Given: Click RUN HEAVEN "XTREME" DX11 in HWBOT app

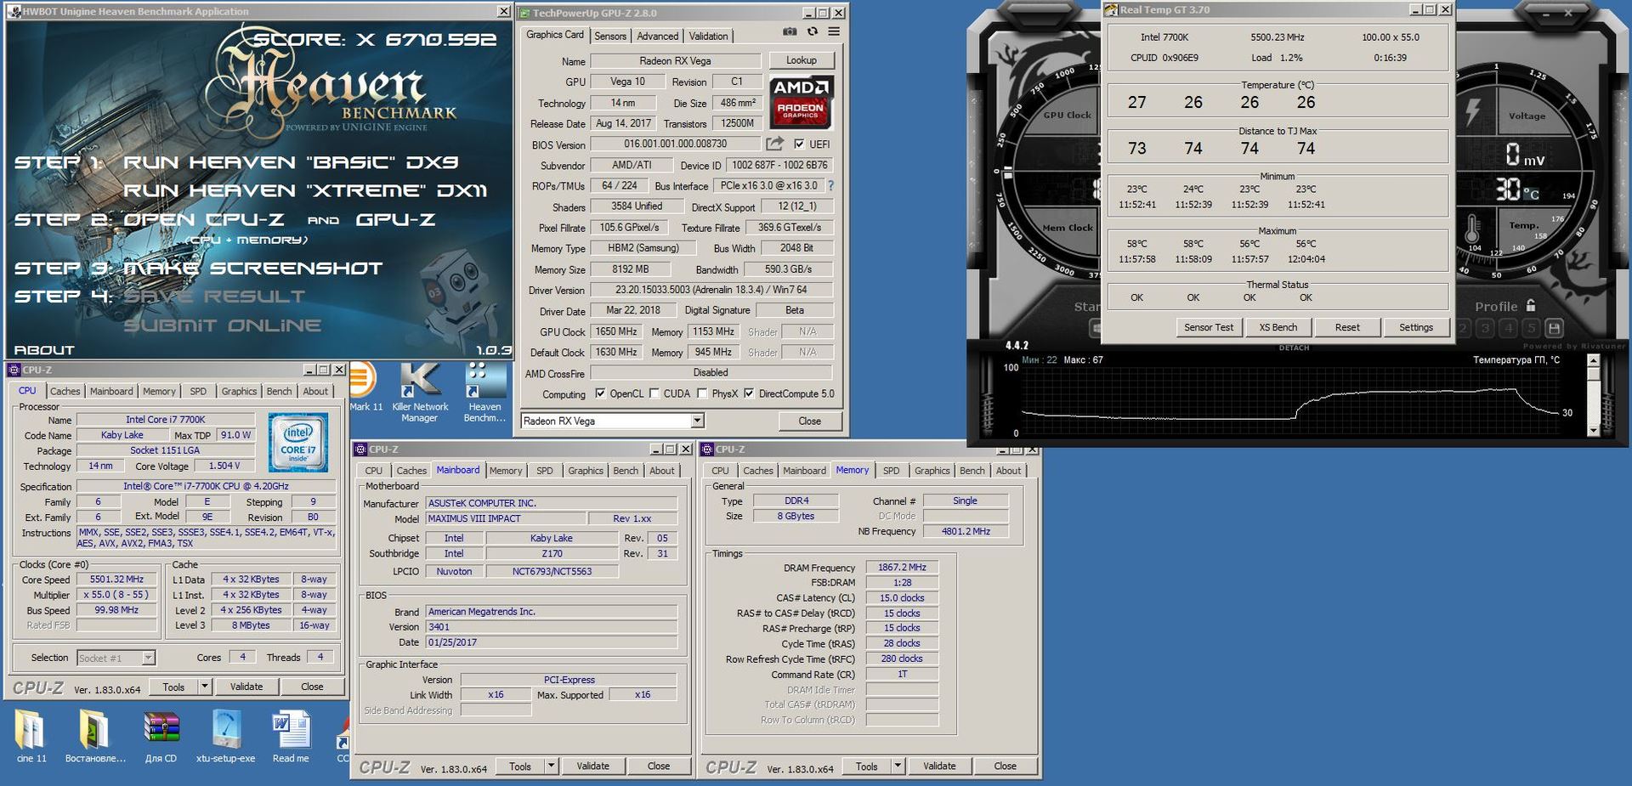Looking at the screenshot, I should pyautogui.click(x=305, y=190).
